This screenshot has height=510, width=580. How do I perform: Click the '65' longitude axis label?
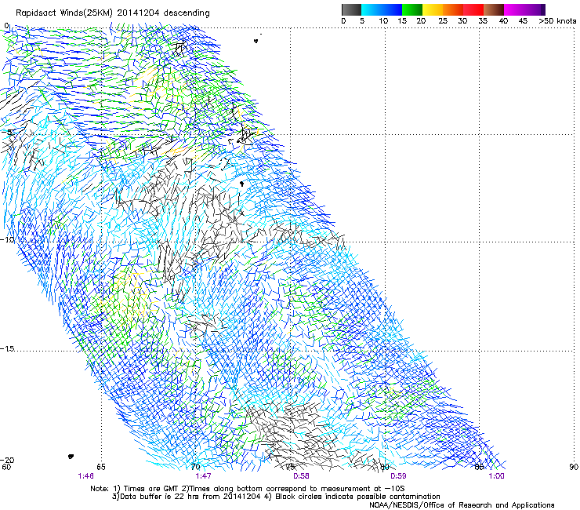101,467
